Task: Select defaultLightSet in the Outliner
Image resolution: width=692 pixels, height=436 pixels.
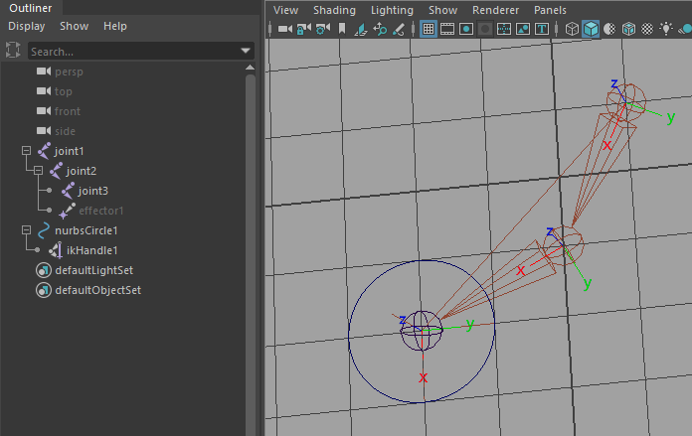Action: [x=94, y=270]
